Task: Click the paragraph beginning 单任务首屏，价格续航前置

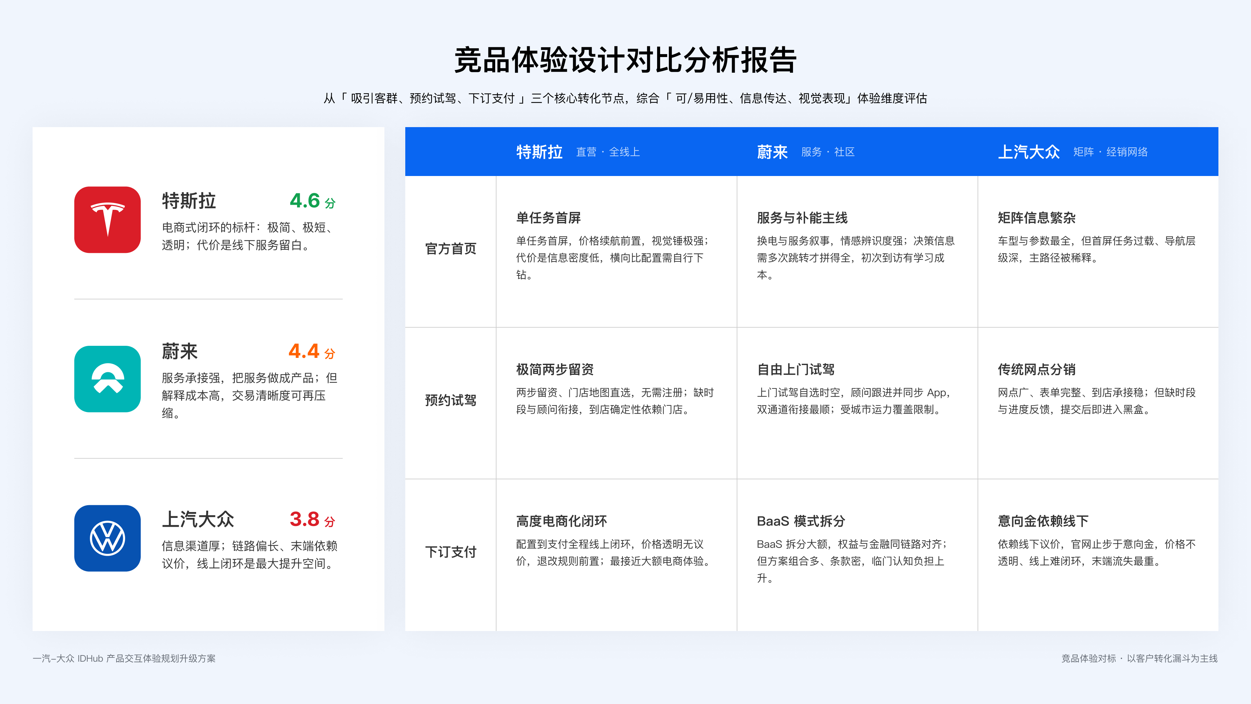Action: click(613, 257)
